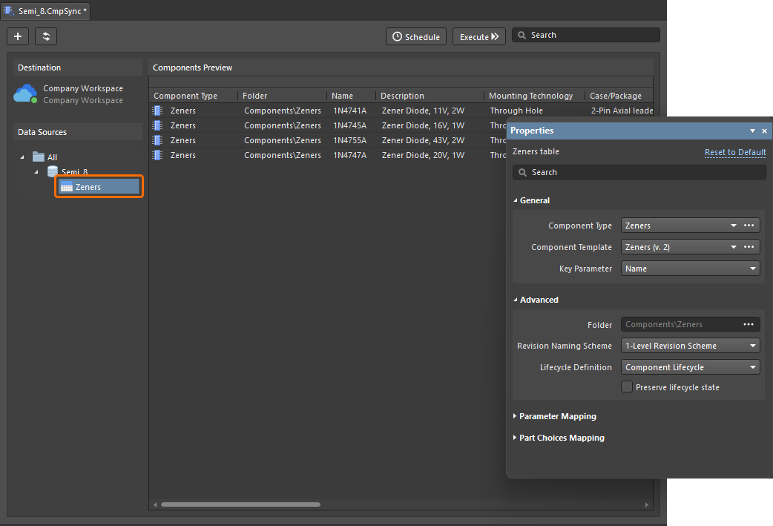Click ellipsis button next to Component Template
This screenshot has width=773, height=526.
(x=749, y=247)
